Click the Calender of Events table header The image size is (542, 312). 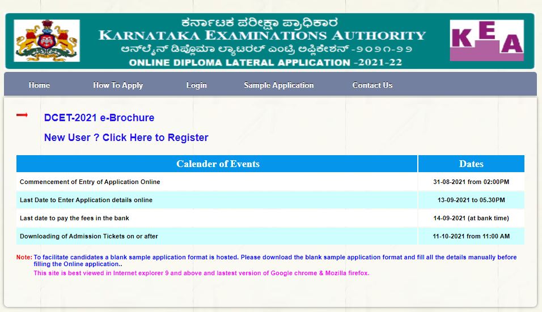[218, 164]
